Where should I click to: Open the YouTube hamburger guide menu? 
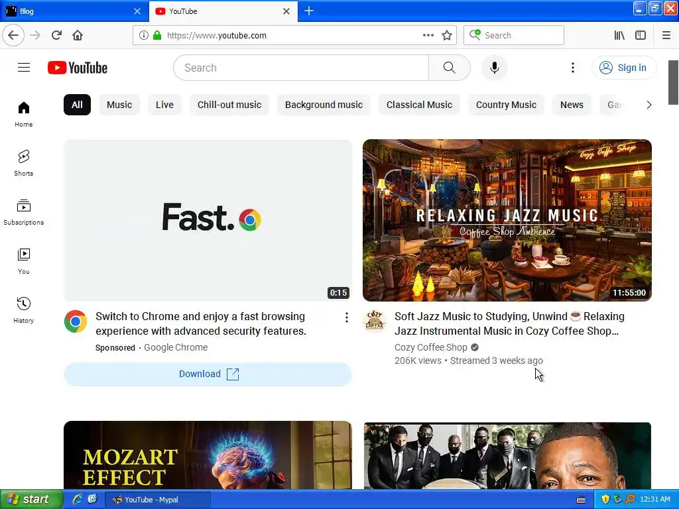[x=24, y=68]
